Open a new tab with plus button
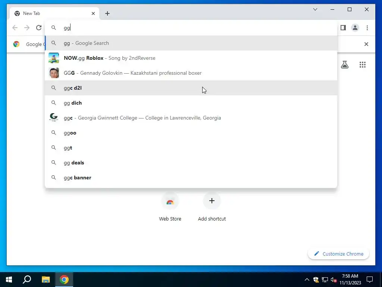This screenshot has width=382, height=287. [107, 13]
